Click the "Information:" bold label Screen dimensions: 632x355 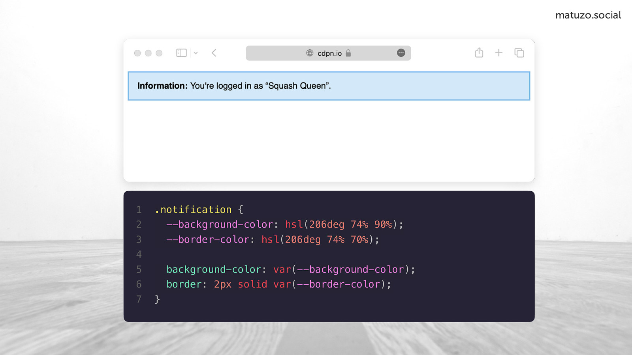tap(162, 86)
